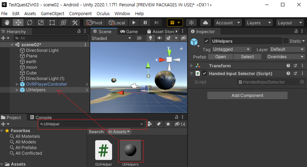Collapse scene02 in Hierarchy
The height and width of the screenshot is (167, 307).
click(x=12, y=45)
